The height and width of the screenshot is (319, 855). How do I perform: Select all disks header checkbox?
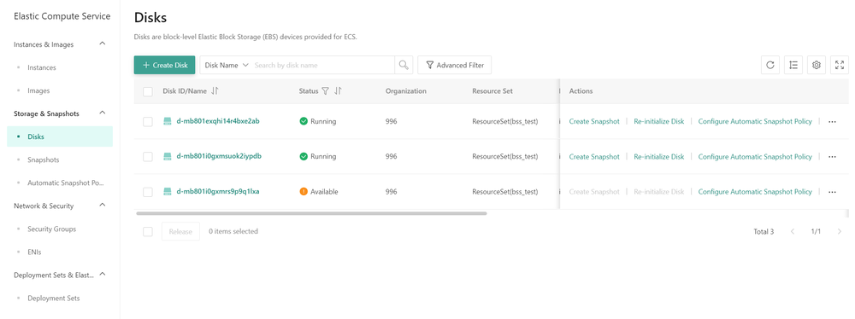click(x=148, y=91)
